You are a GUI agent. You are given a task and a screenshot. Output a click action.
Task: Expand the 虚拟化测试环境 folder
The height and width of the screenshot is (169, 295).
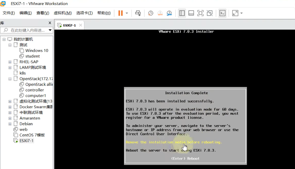(10, 101)
